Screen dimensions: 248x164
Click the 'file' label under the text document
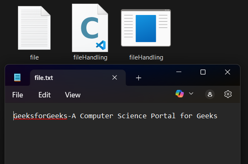point(34,57)
